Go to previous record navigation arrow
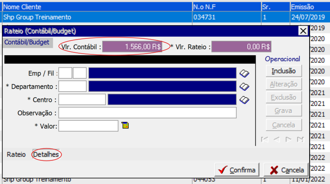This screenshot has width=330, height=184. tap(276, 139)
